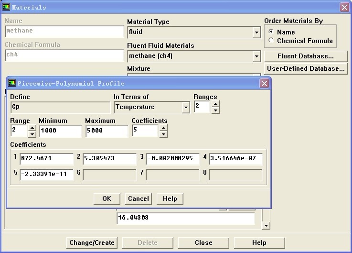Increase the Coefficients count spinner

click(163, 128)
